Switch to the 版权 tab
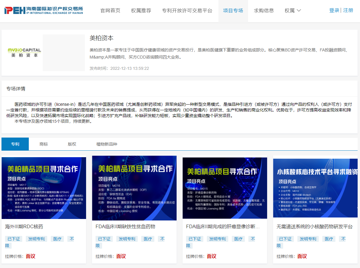Screen dimensions: 360x268 (72, 144)
